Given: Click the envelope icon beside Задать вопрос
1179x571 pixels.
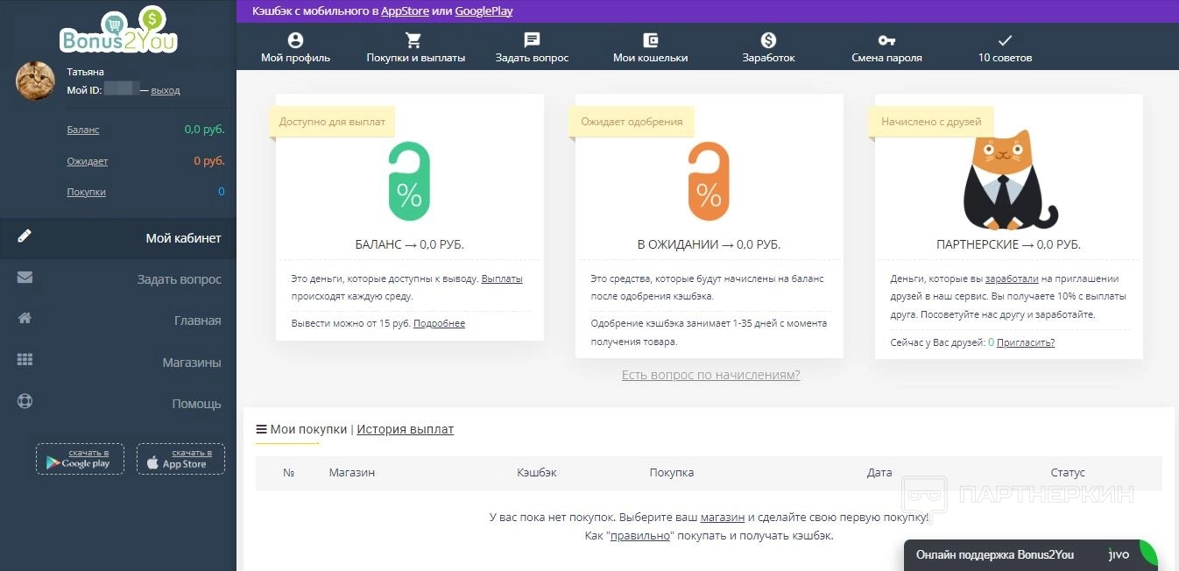Looking at the screenshot, I should click(x=25, y=278).
